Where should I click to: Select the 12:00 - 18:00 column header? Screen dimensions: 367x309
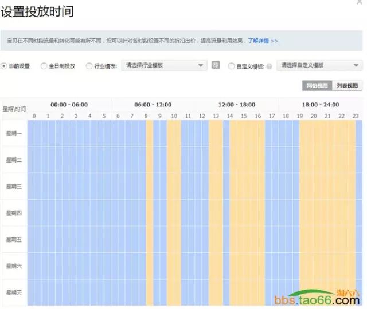pyautogui.click(x=237, y=105)
